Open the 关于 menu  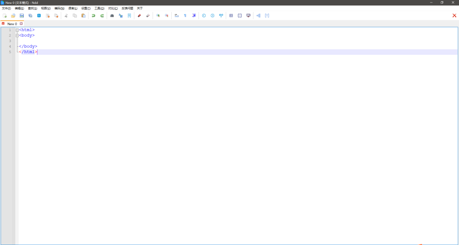[x=140, y=9]
